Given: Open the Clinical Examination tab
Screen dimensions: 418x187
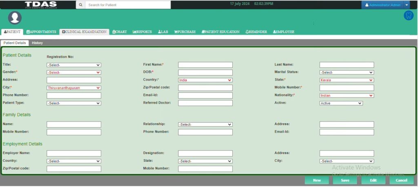Looking at the screenshot, I should (84, 32).
